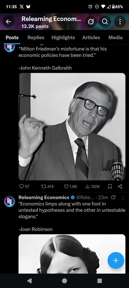The height and width of the screenshot is (288, 129).
Task: Open the John Kenneth Galbraith photo
Action: 72,126
